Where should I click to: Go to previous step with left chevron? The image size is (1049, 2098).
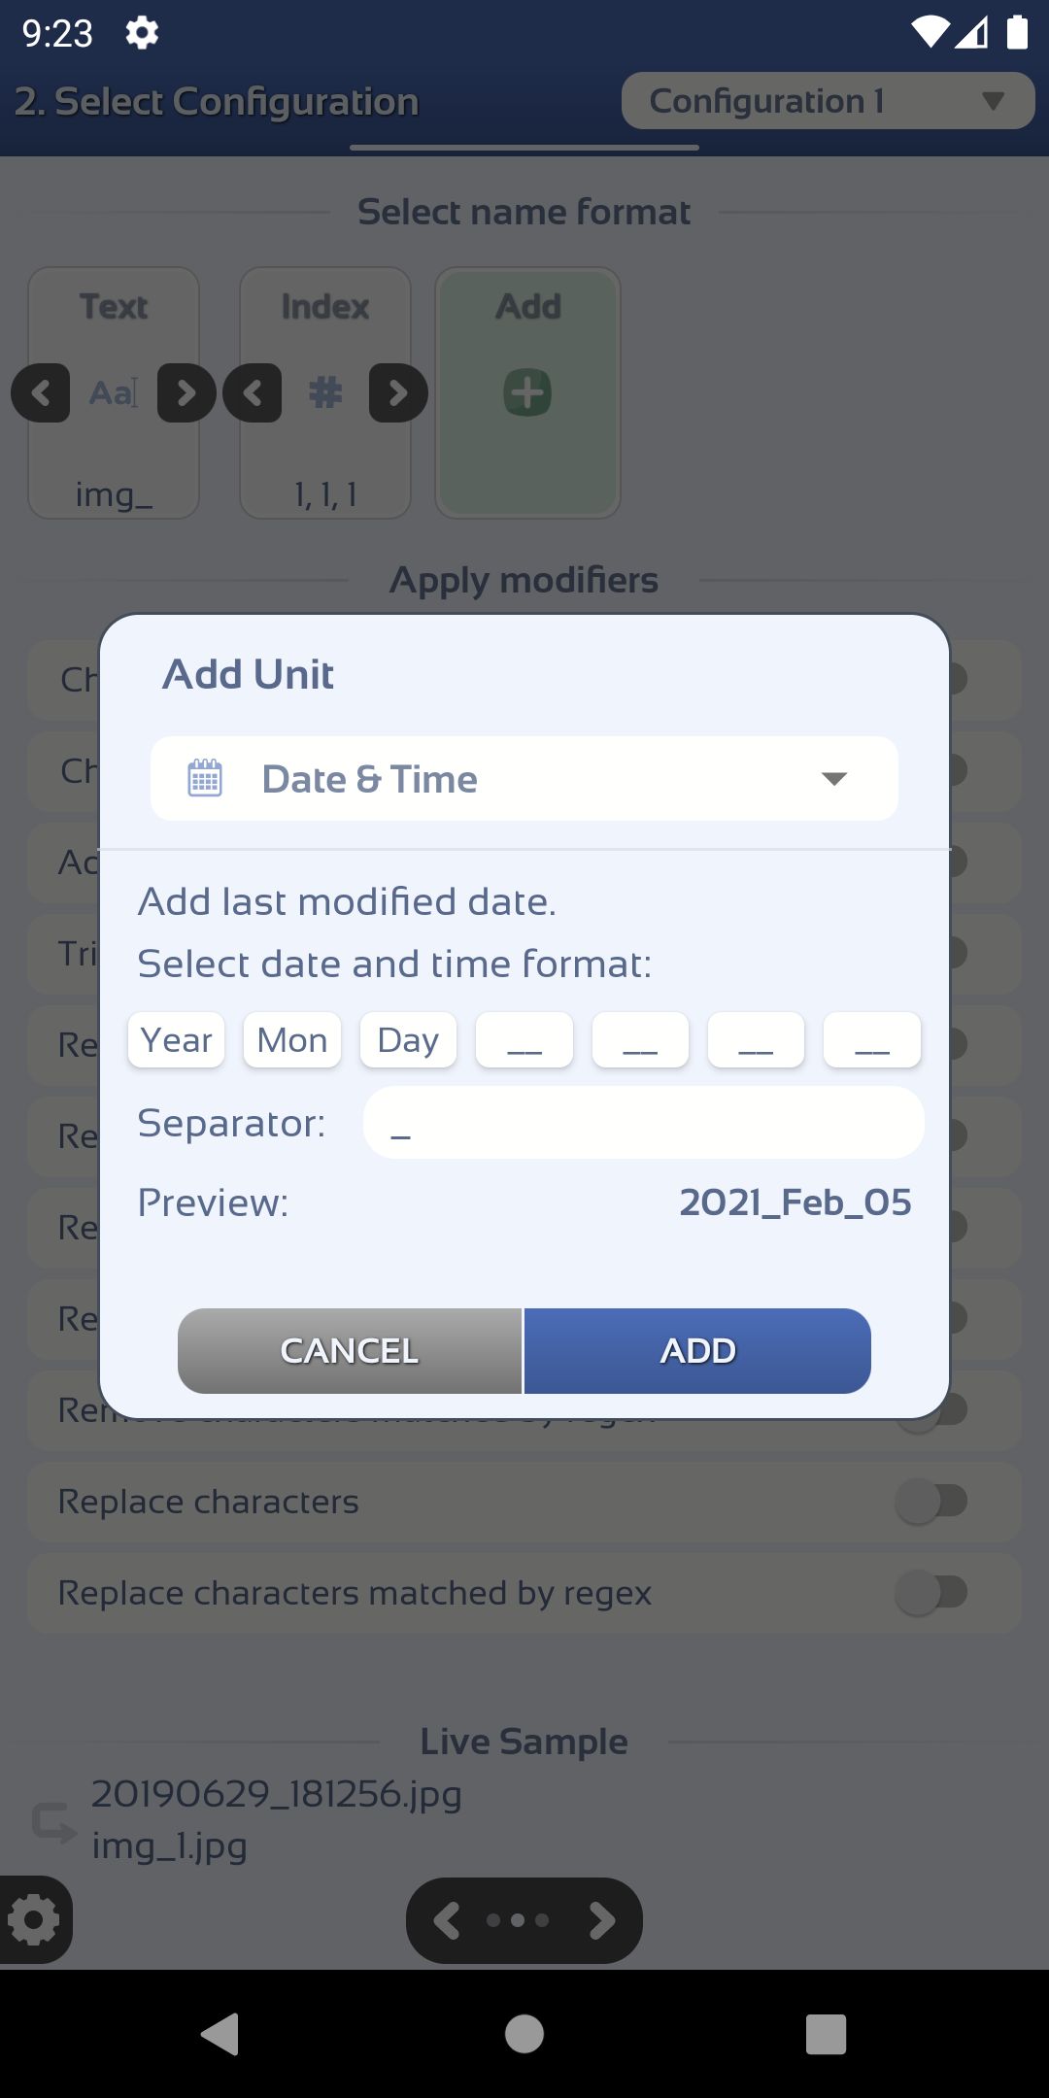(446, 1920)
